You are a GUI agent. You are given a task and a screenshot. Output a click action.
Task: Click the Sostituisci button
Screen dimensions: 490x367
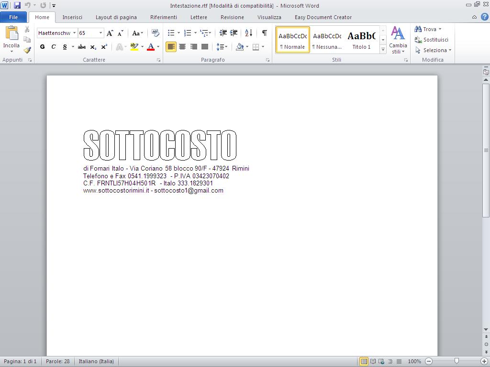[x=432, y=40]
